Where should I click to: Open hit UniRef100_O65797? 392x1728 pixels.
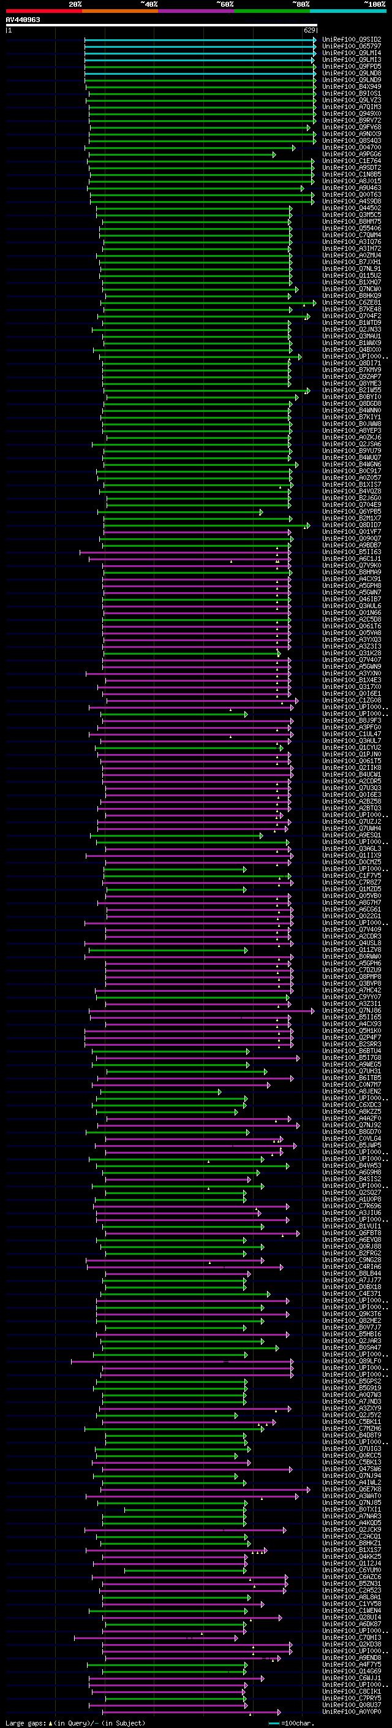pos(352,47)
